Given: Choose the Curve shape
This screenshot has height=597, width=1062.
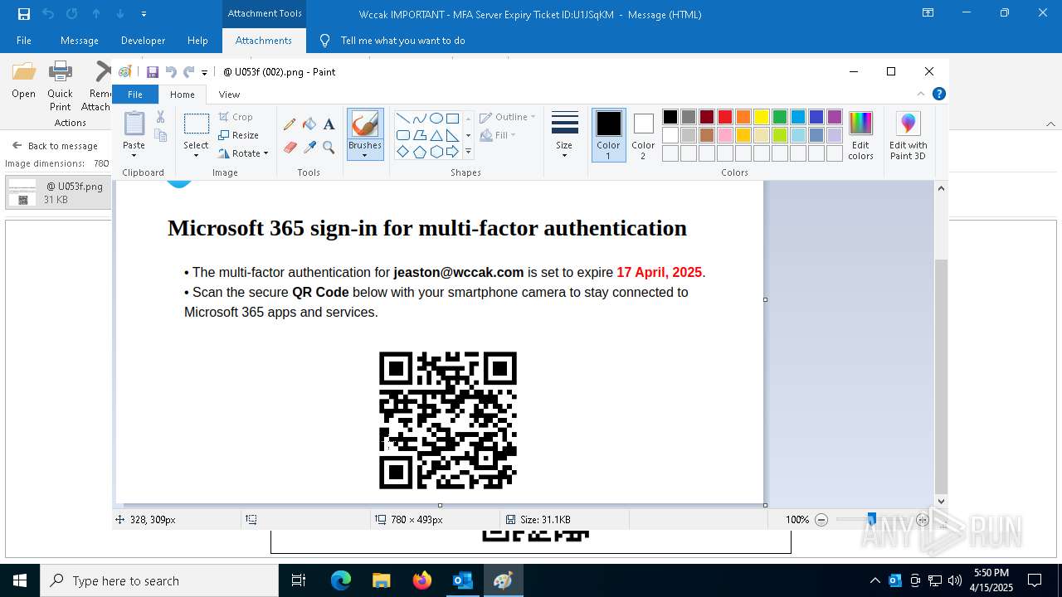Looking at the screenshot, I should pyautogui.click(x=420, y=118).
